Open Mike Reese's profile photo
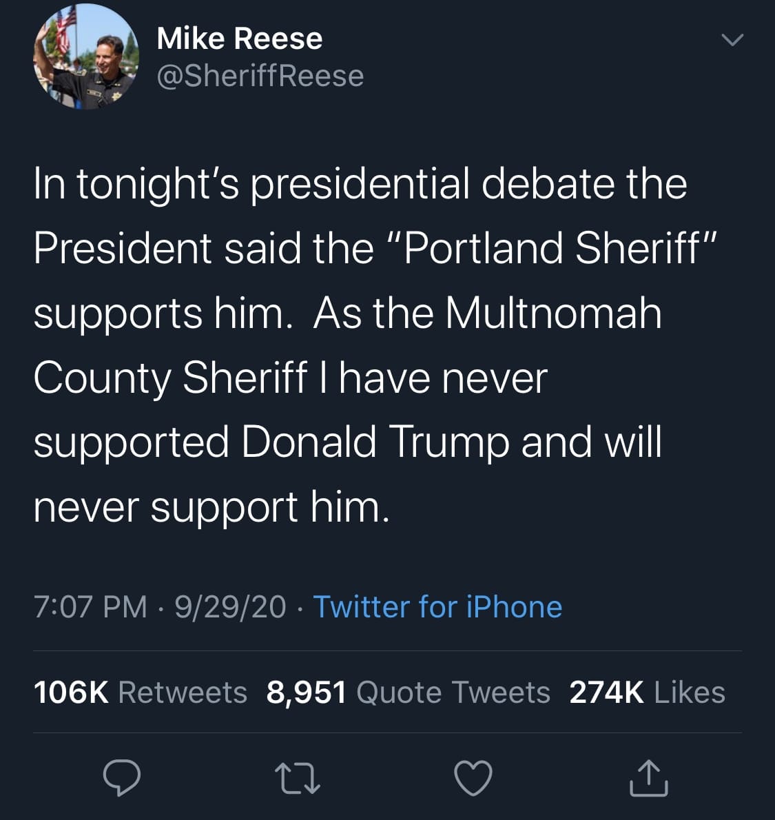 pos(86,57)
